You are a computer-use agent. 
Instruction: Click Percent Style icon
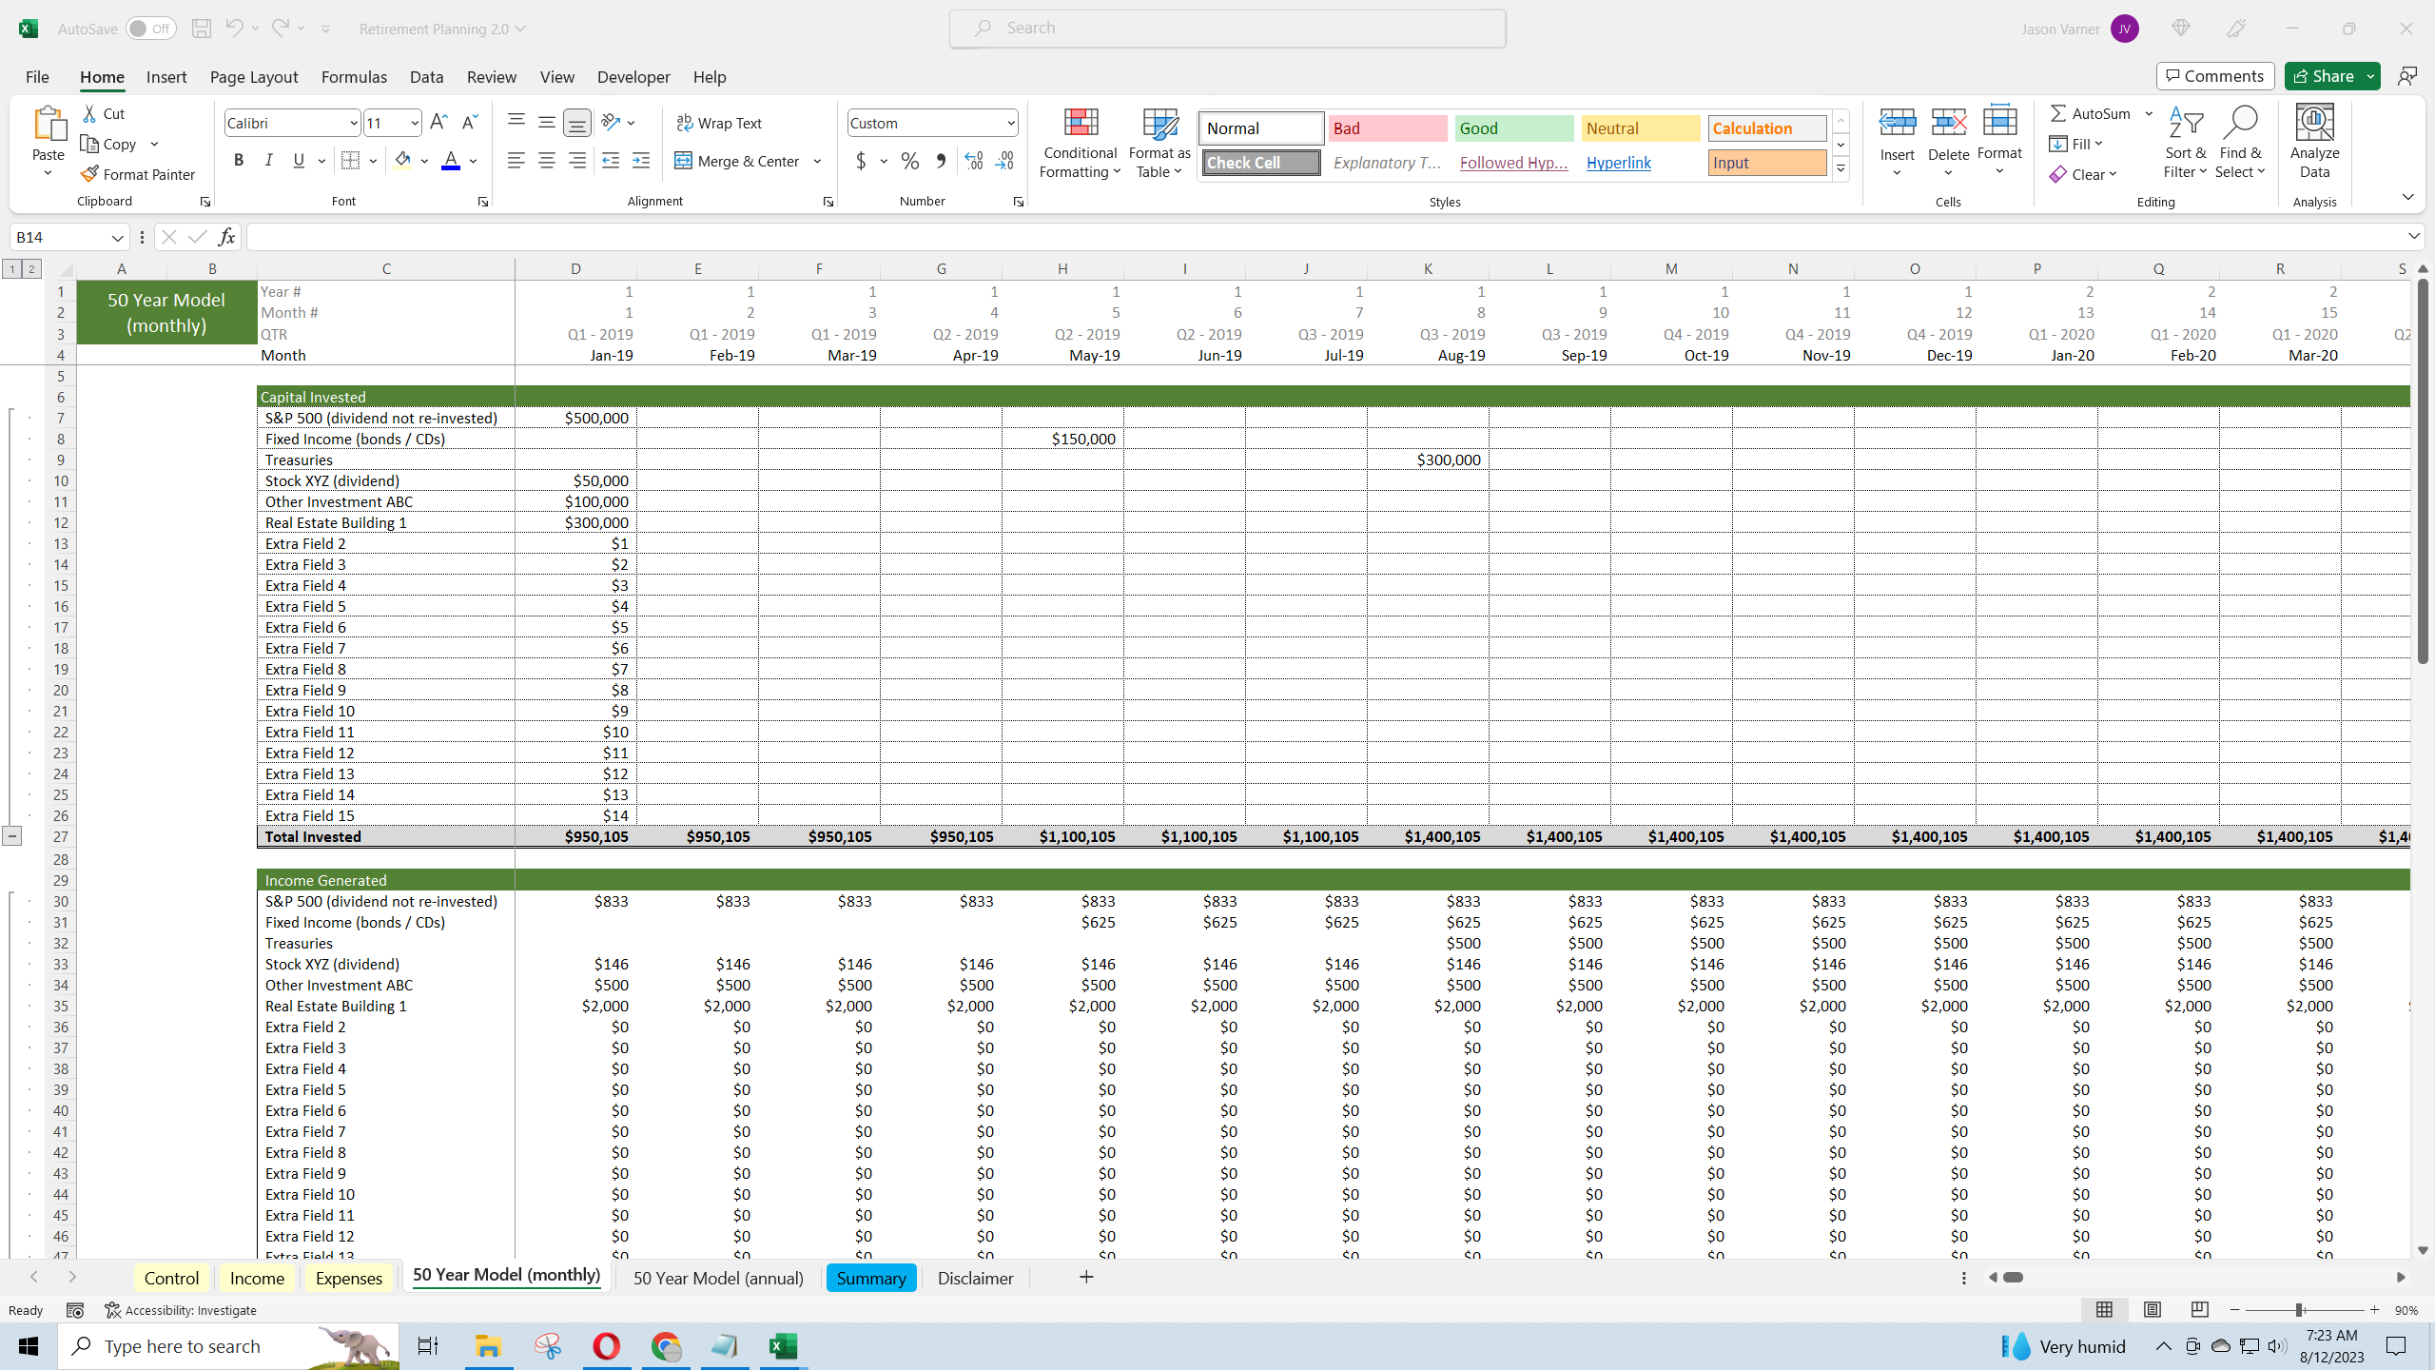(910, 161)
